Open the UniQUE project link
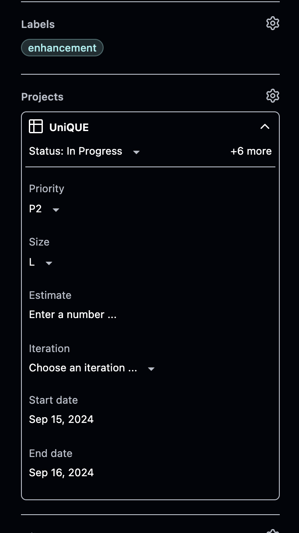This screenshot has width=299, height=533. 69,127
